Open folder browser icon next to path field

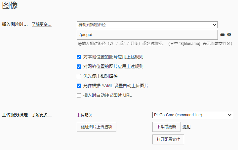click(x=222, y=35)
